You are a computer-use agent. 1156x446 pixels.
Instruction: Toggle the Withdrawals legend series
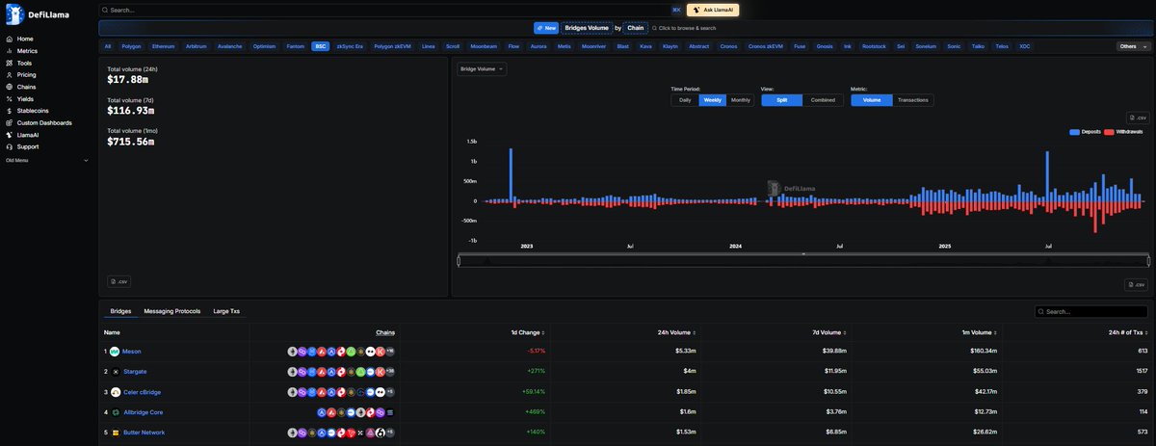pos(1123,131)
